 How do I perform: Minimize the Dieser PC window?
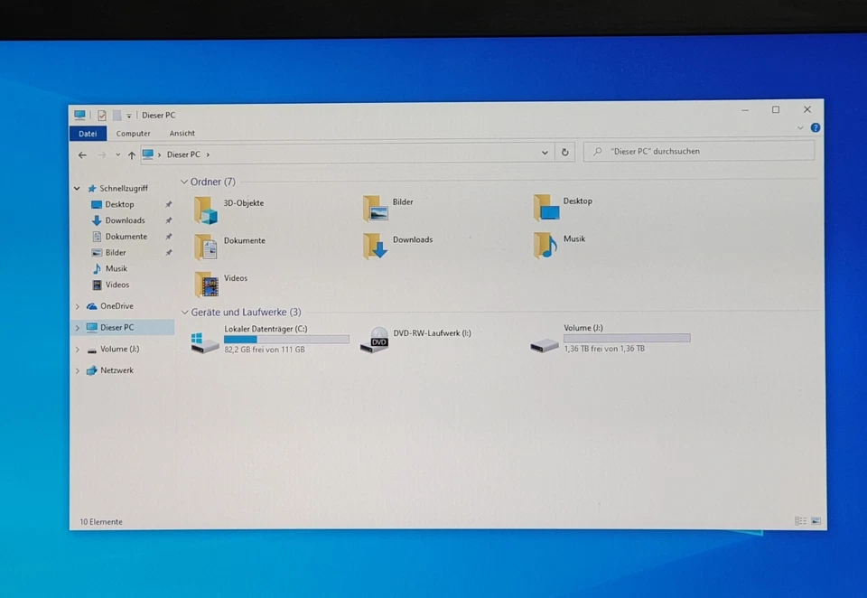click(x=745, y=110)
